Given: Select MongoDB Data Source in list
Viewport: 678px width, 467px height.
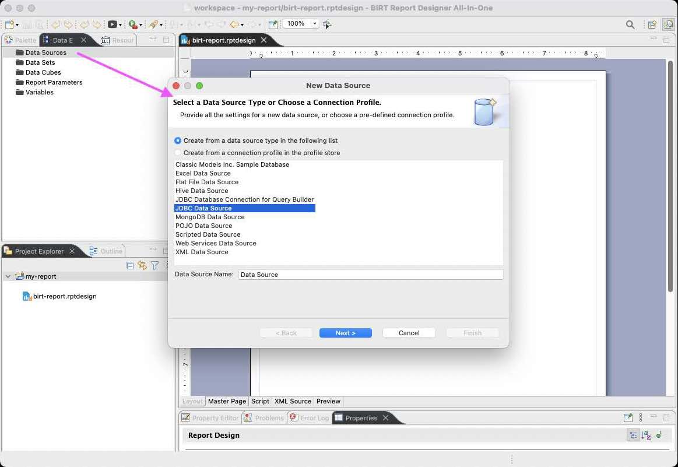Looking at the screenshot, I should [x=210, y=217].
